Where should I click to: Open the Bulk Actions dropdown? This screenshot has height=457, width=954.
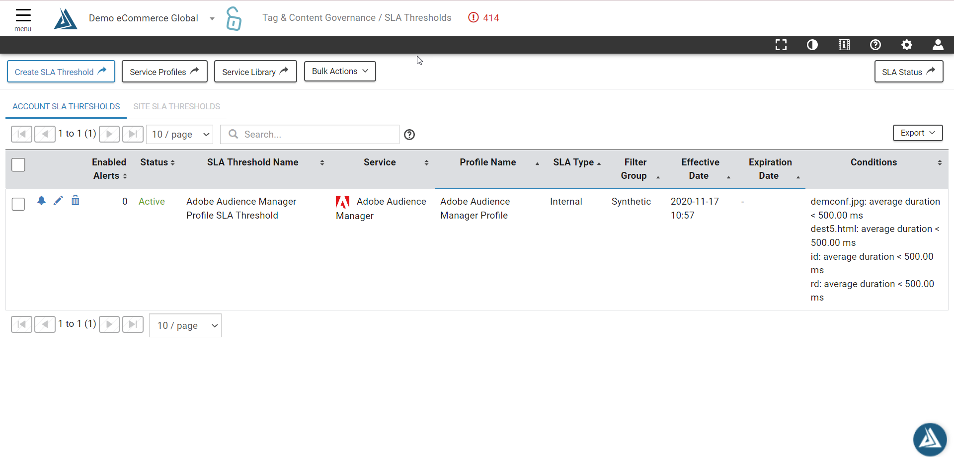coord(340,71)
